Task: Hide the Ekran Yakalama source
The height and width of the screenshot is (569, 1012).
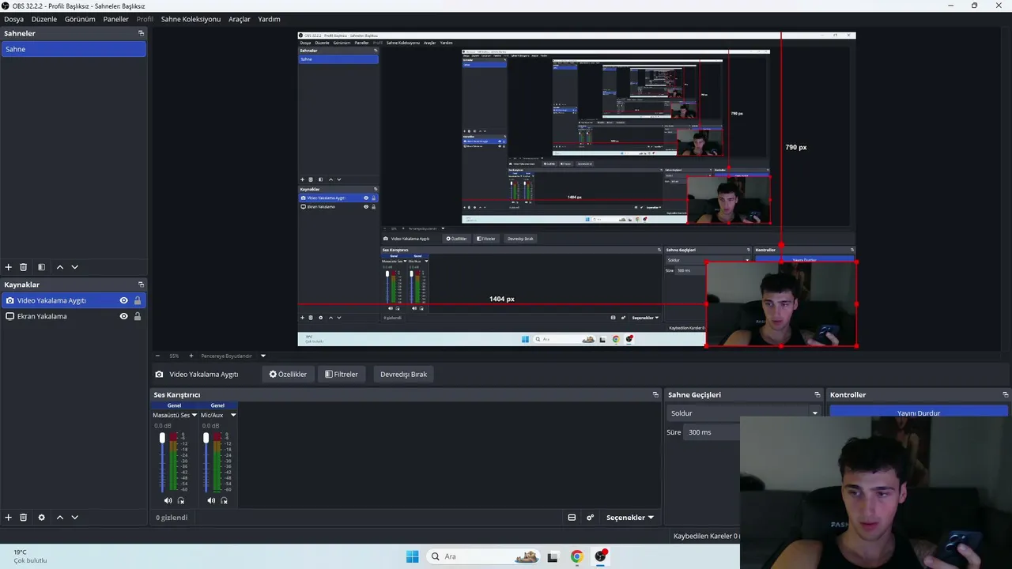Action: [x=123, y=316]
